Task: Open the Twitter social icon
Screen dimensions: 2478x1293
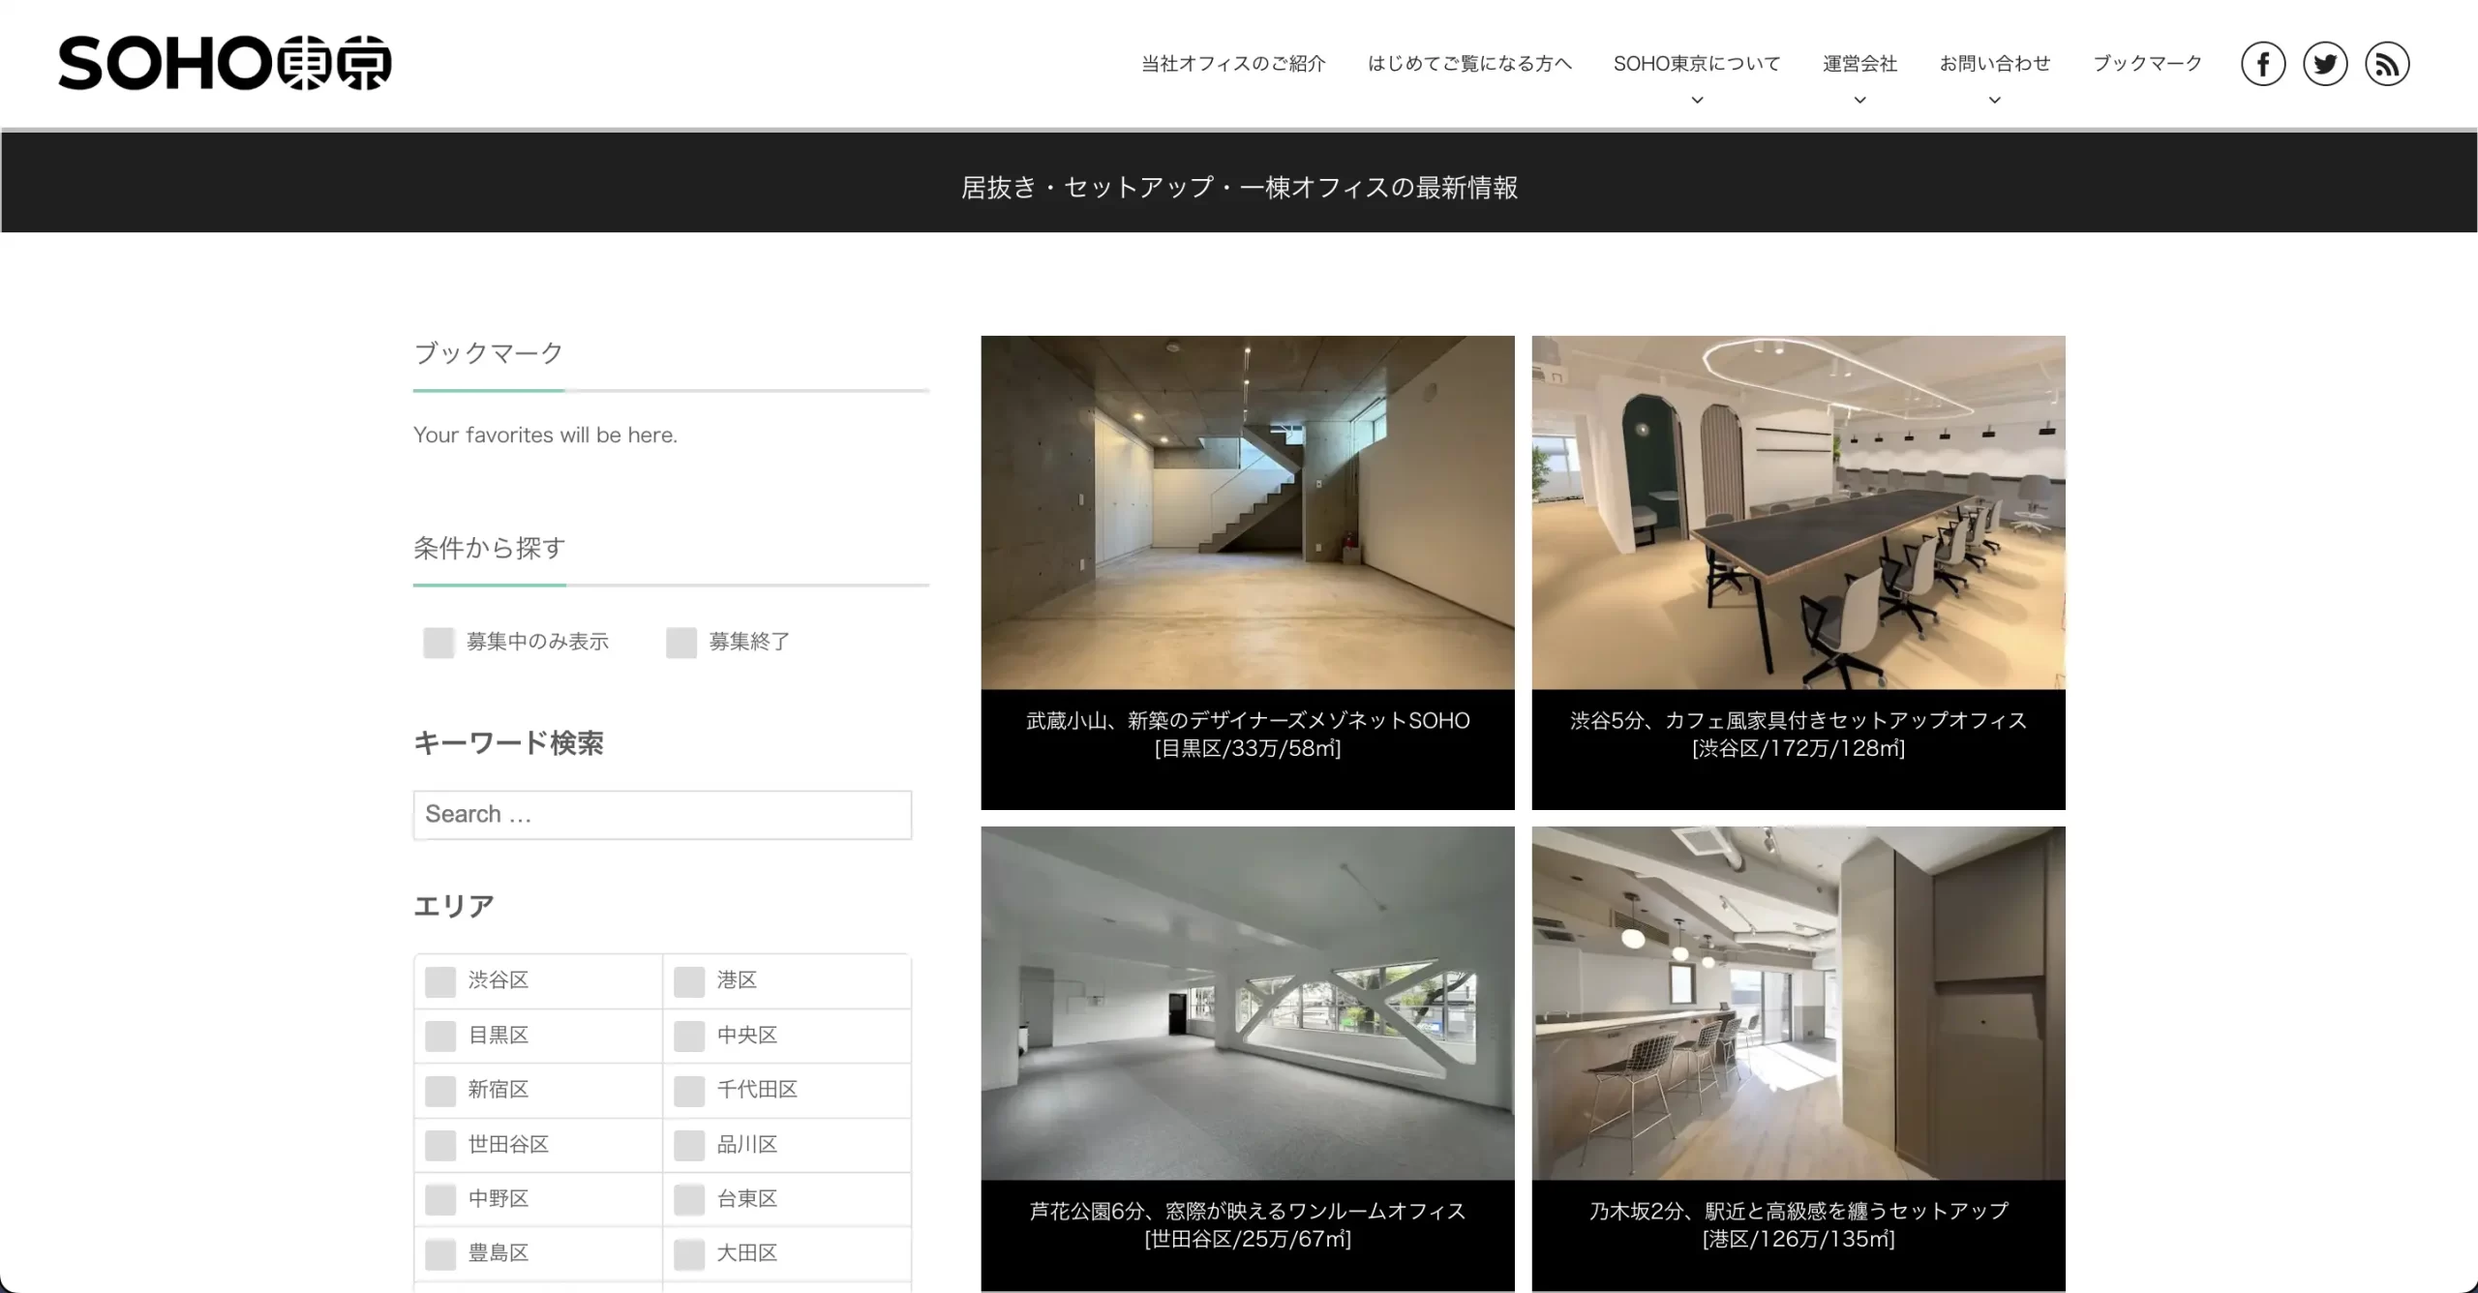Action: pyautogui.click(x=2325, y=65)
